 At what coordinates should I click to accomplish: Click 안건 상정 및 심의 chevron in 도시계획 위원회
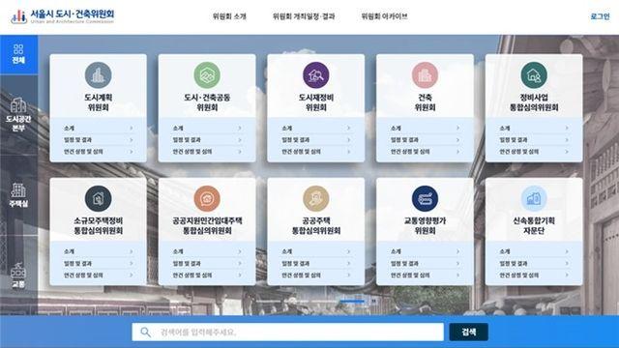point(132,152)
